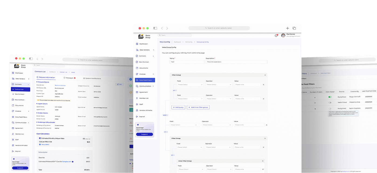This screenshot has height=173, width=377.
Task: Expand Communication submenu in center sidebar
Action: [x=153, y=86]
